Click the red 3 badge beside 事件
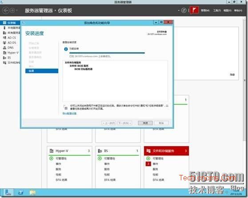This screenshot has height=198, width=248. tap(148, 164)
